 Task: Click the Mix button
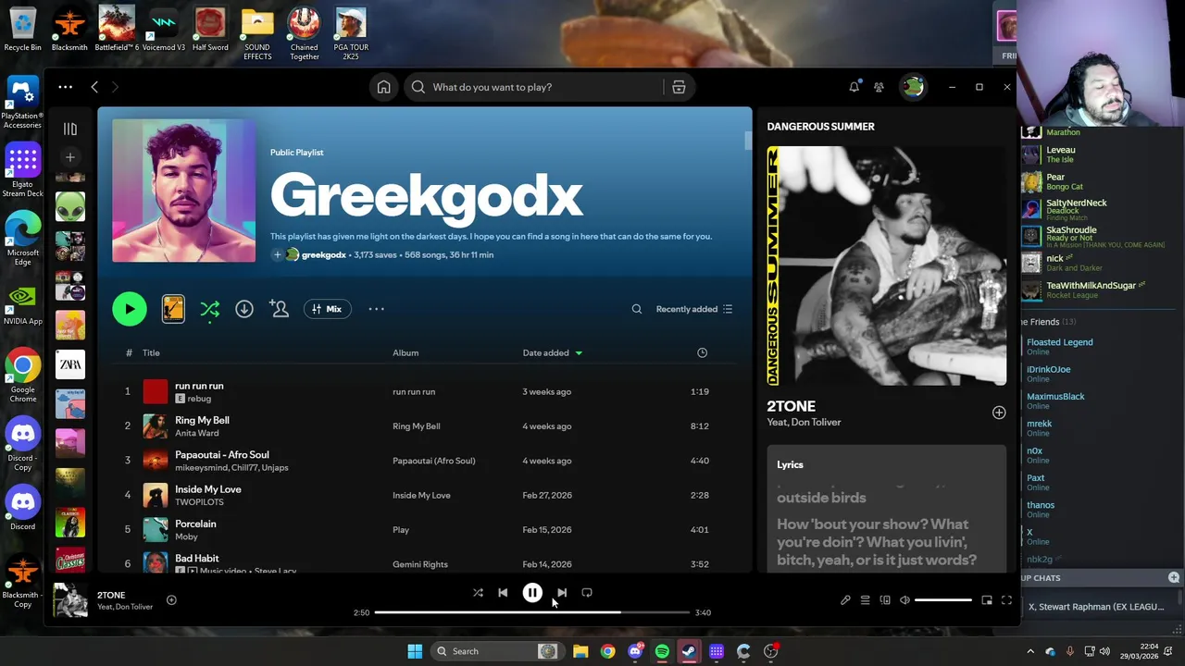[x=327, y=309]
